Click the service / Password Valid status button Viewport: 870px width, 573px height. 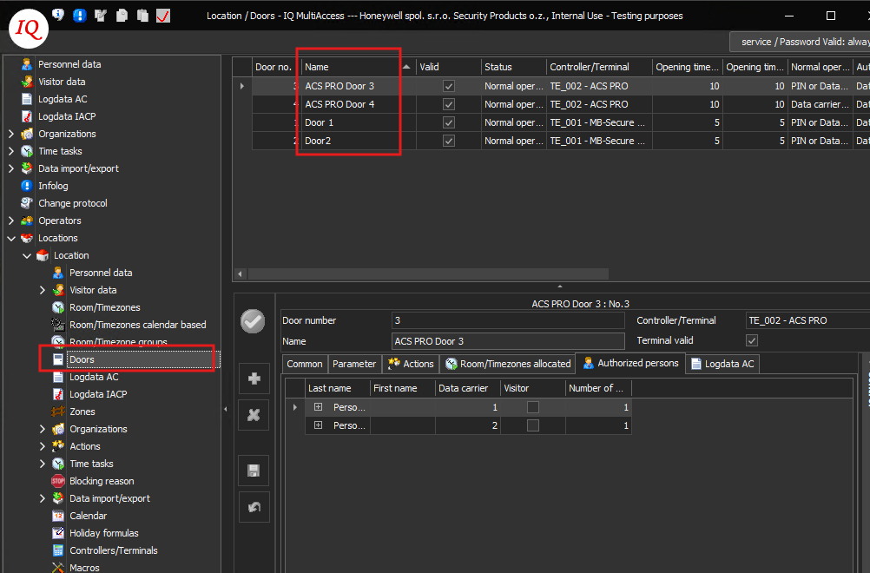point(800,42)
